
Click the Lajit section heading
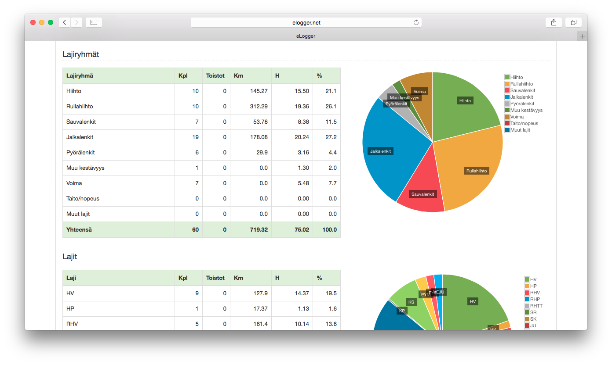point(70,257)
